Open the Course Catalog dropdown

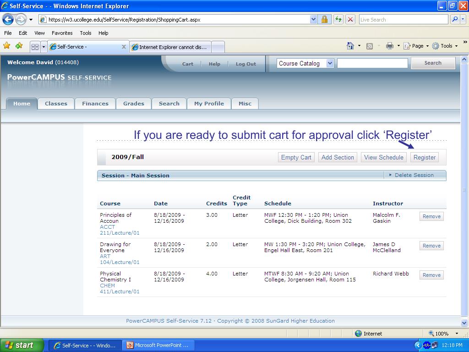click(305, 63)
